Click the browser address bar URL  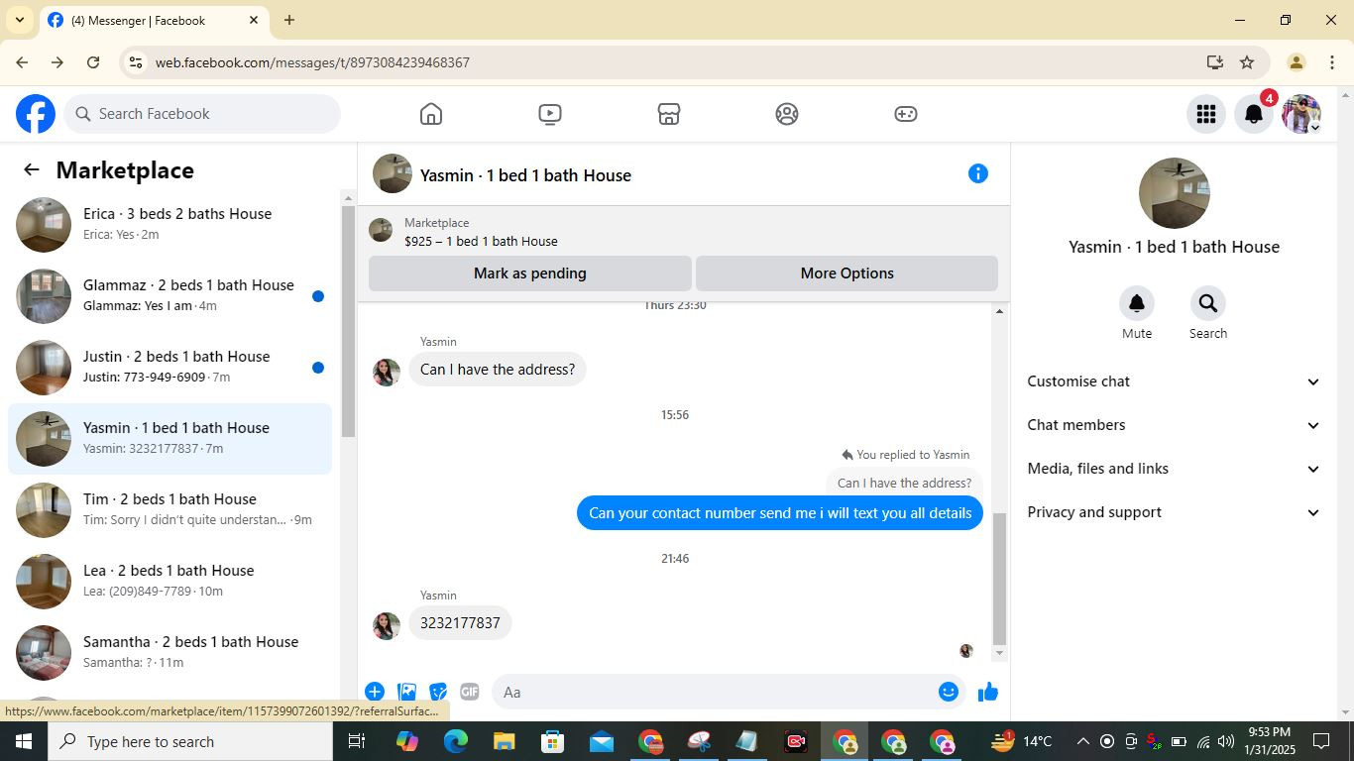pos(312,62)
